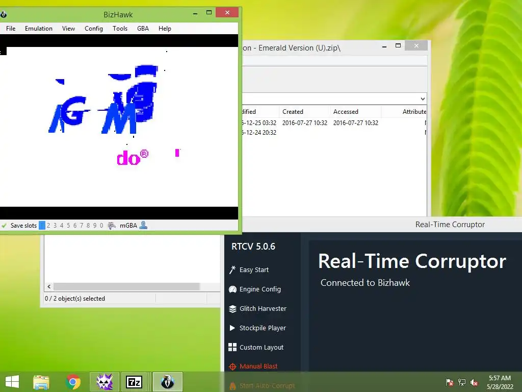
Task: Click modified time 12-25 03:32 row
Action: coord(259,122)
